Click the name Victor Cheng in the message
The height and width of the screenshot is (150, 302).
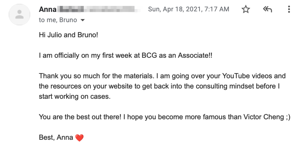(264, 117)
